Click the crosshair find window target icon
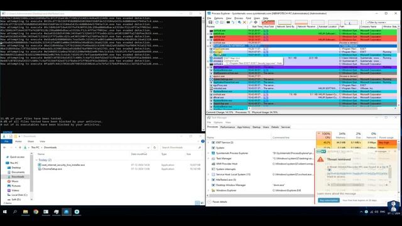 tap(256, 23)
